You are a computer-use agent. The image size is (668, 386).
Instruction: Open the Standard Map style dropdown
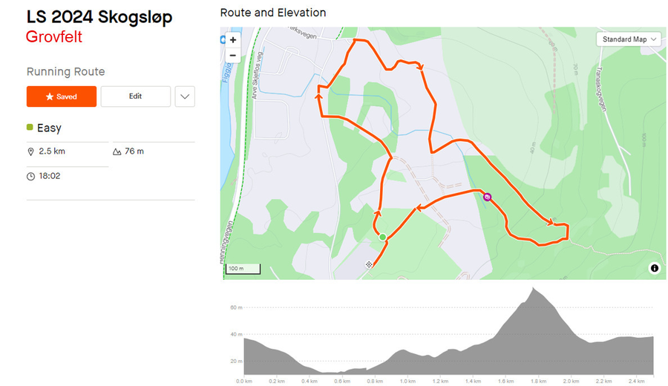[x=629, y=39]
